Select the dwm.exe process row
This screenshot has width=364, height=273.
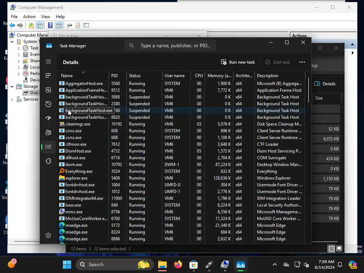point(182,165)
